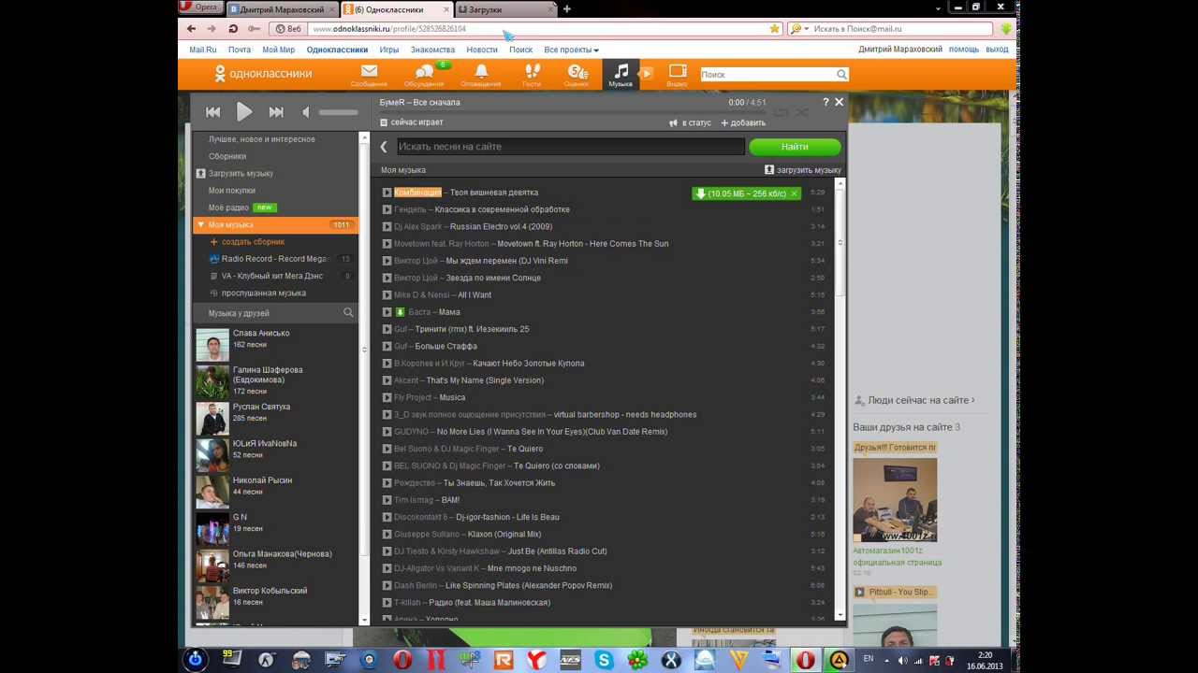Mute the player speaker icon
This screenshot has width=1198, height=673.
tap(305, 112)
